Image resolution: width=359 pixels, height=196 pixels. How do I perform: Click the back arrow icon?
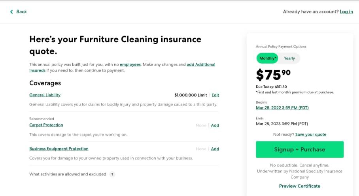(11, 12)
